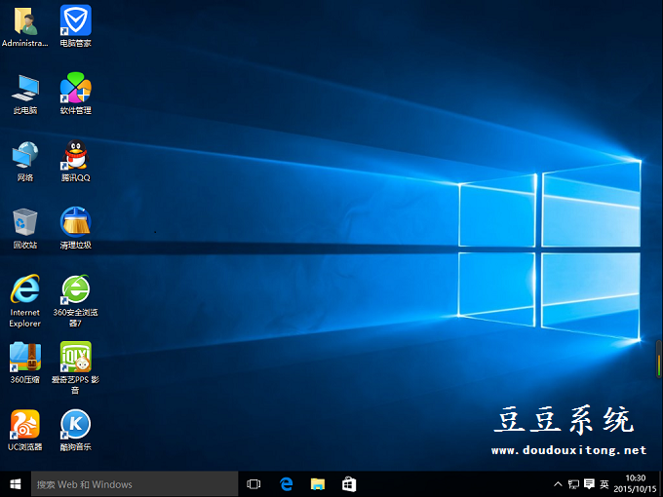This screenshot has width=663, height=497.
Task: Click the 软件管理 desktop shortcut
Action: point(75,88)
